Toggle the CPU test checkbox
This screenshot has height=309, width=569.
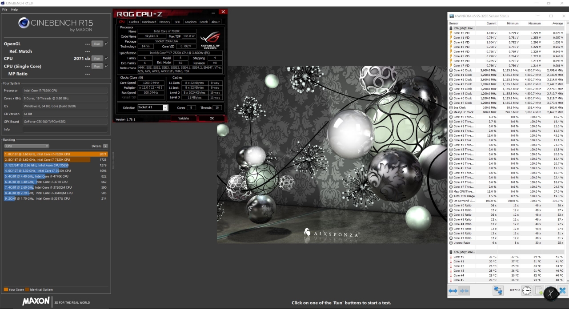pyautogui.click(x=107, y=59)
